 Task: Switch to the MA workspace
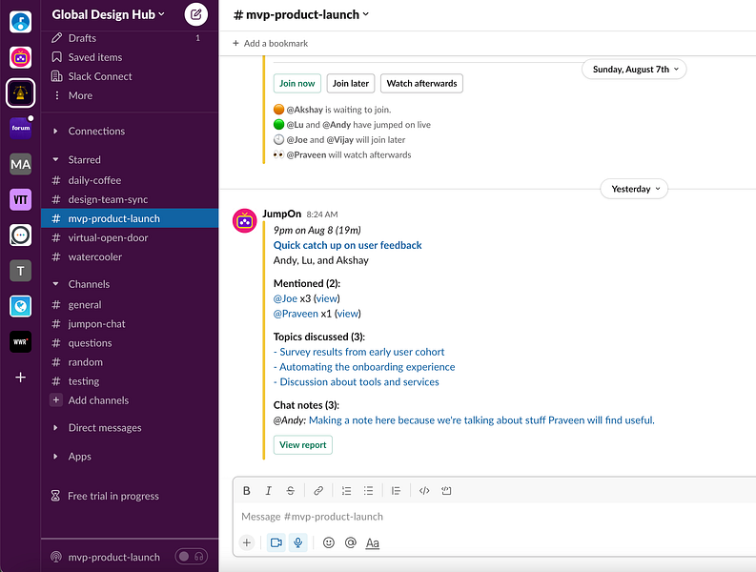21,164
